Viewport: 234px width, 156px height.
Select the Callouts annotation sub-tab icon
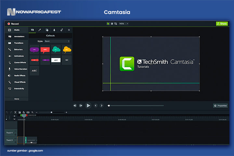coord(32,30)
